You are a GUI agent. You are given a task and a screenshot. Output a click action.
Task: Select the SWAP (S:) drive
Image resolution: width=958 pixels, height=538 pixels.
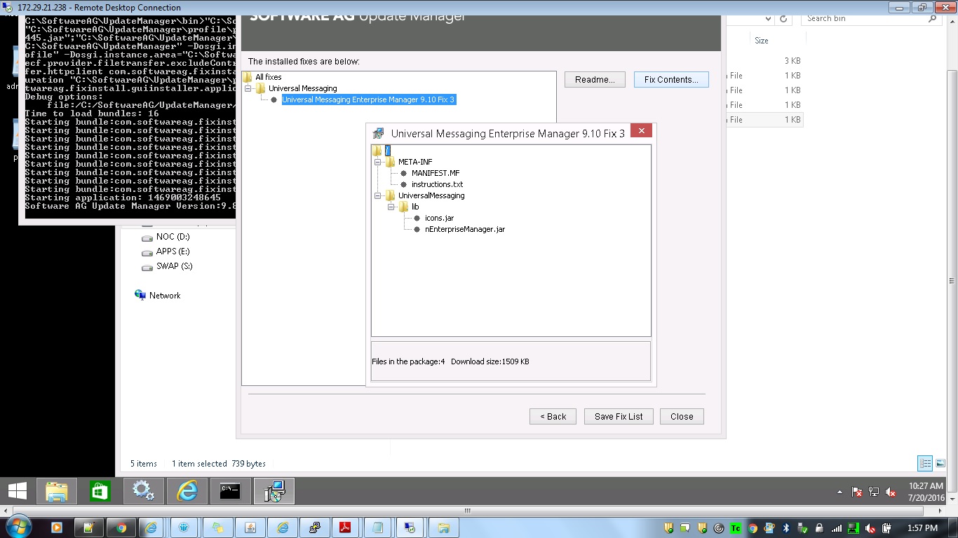167,266
